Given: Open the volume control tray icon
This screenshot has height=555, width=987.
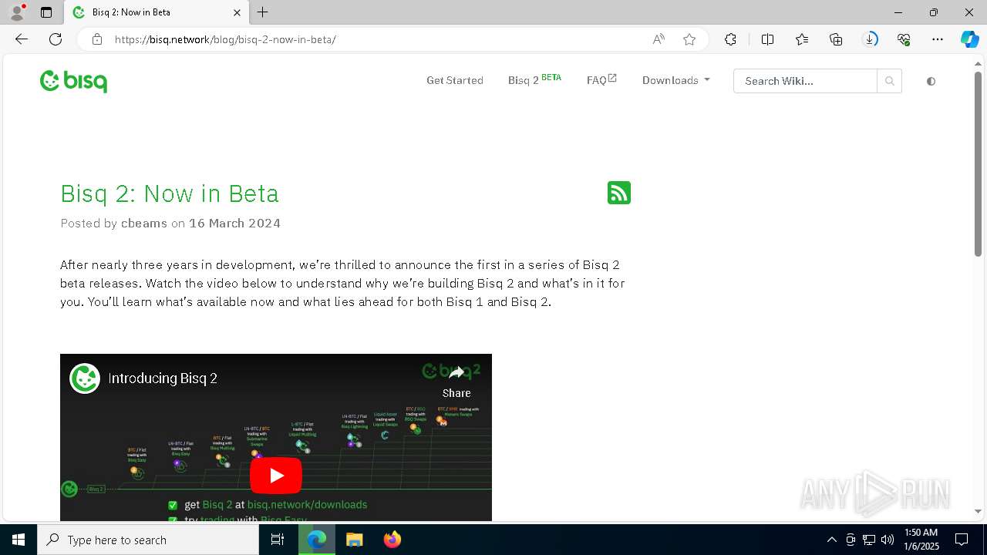Looking at the screenshot, I should 887,540.
